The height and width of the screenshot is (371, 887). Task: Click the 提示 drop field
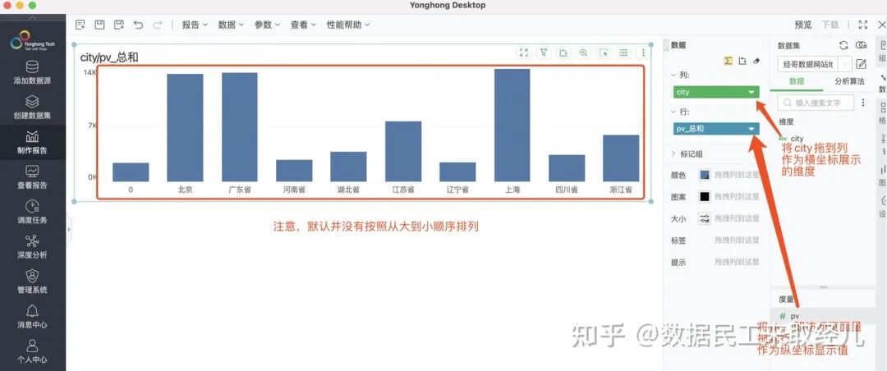coord(737,263)
